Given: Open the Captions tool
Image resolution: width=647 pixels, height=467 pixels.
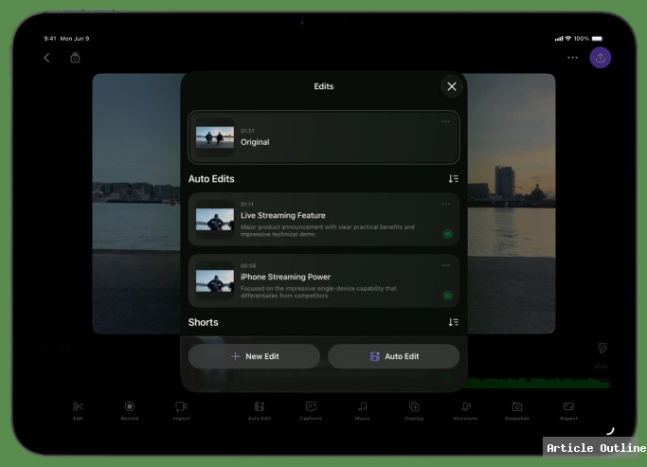Looking at the screenshot, I should [x=311, y=406].
